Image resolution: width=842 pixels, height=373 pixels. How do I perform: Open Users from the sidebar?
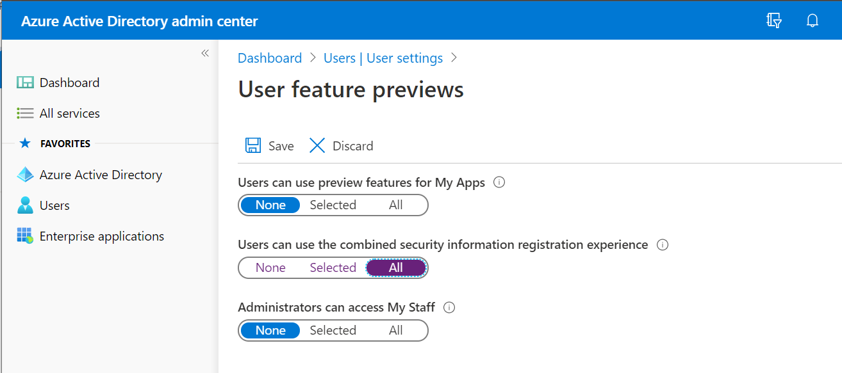(x=54, y=205)
